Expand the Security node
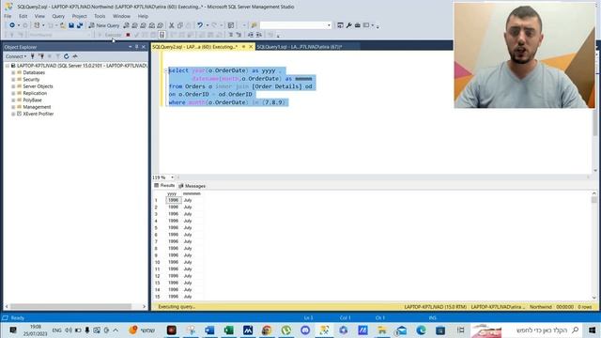Viewport: 601px width, 338px height. pos(13,79)
